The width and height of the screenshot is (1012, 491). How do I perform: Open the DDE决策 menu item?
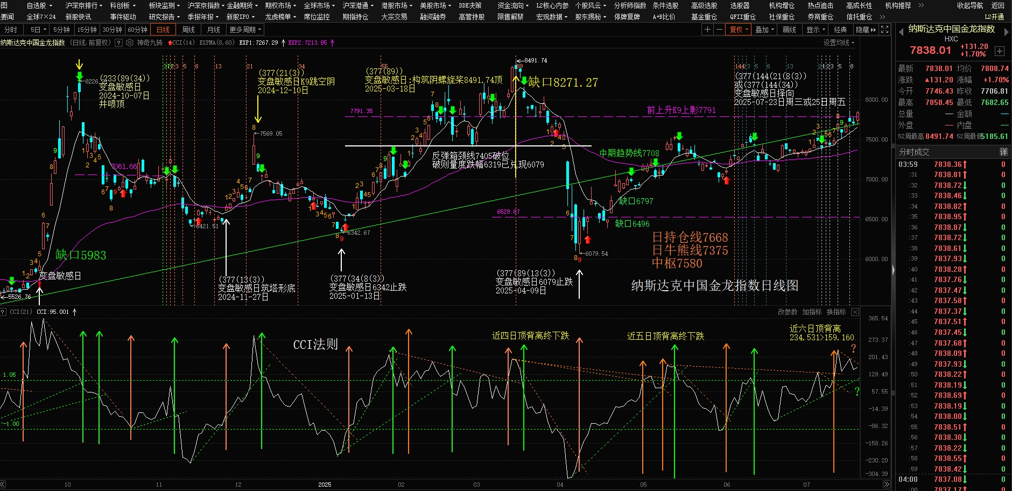470,5
